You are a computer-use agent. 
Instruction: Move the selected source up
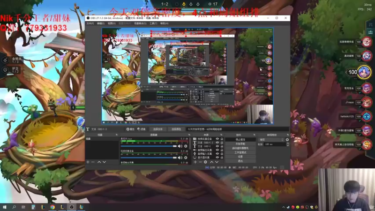tap(211, 162)
